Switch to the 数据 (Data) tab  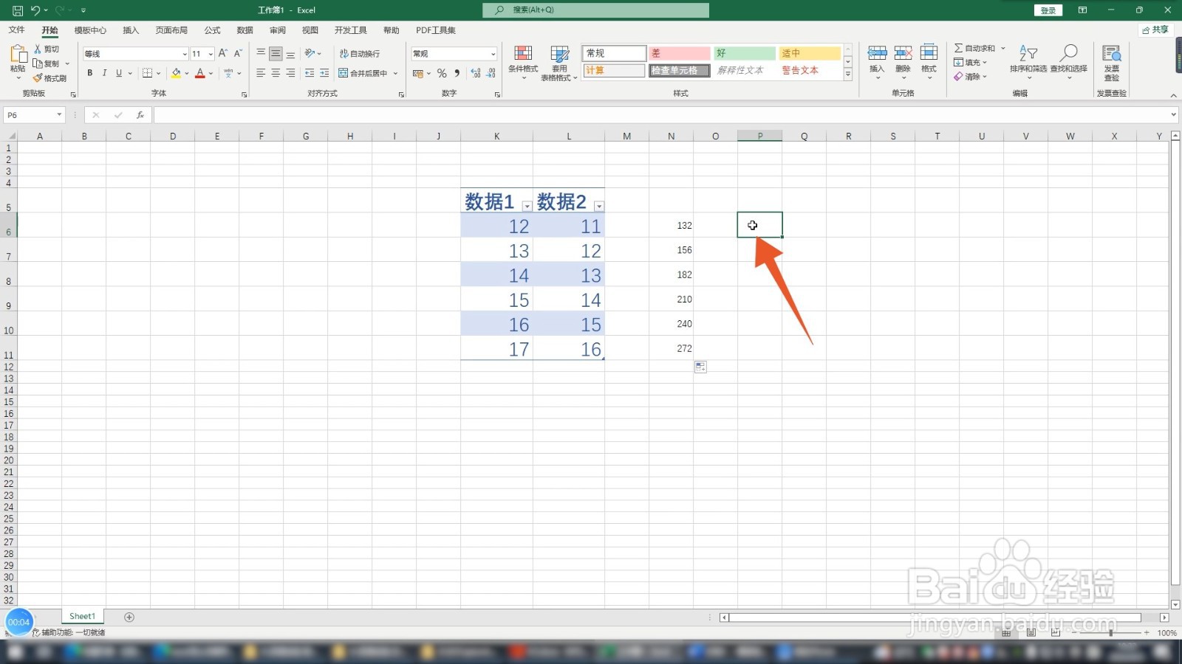(x=245, y=30)
